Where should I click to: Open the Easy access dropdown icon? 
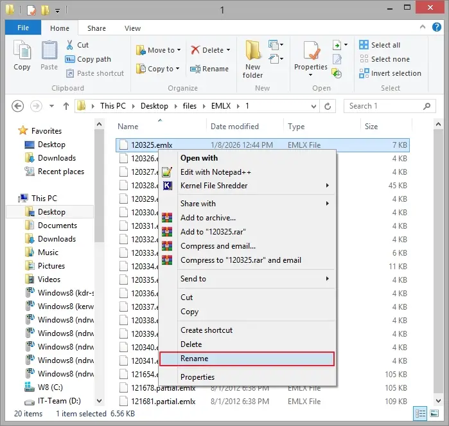tap(276, 59)
